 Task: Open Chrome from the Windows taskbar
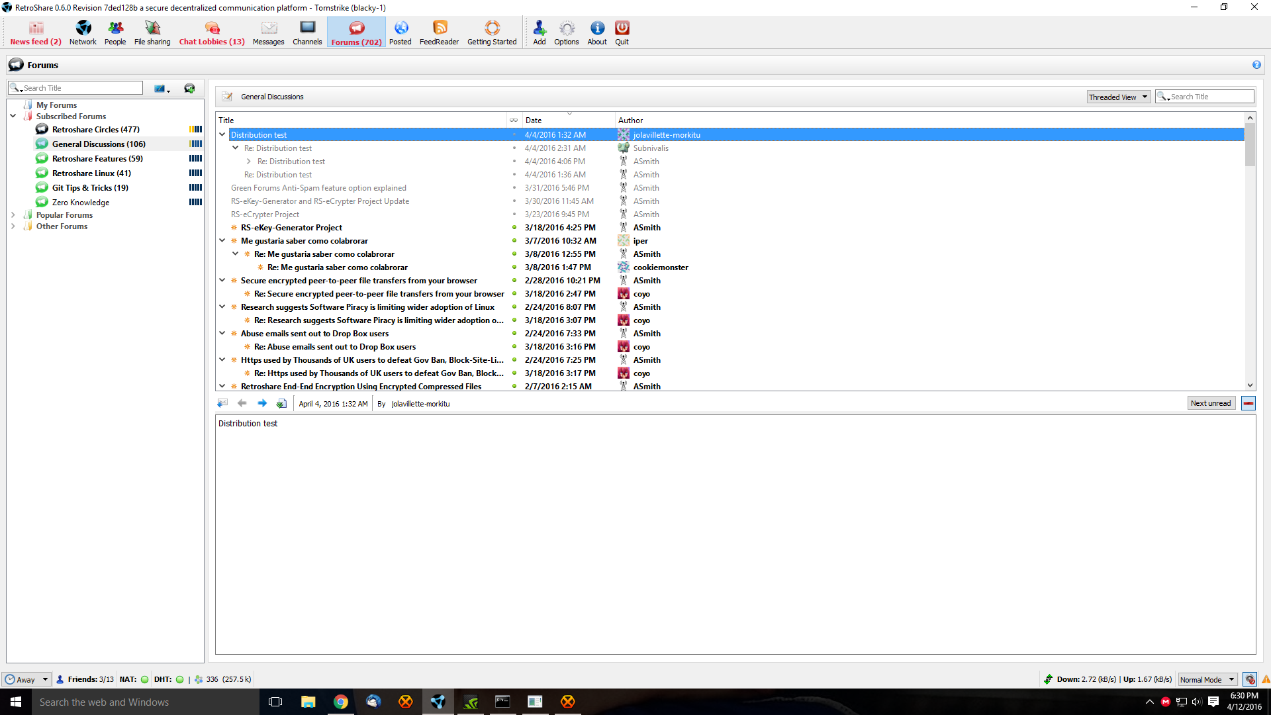point(340,702)
